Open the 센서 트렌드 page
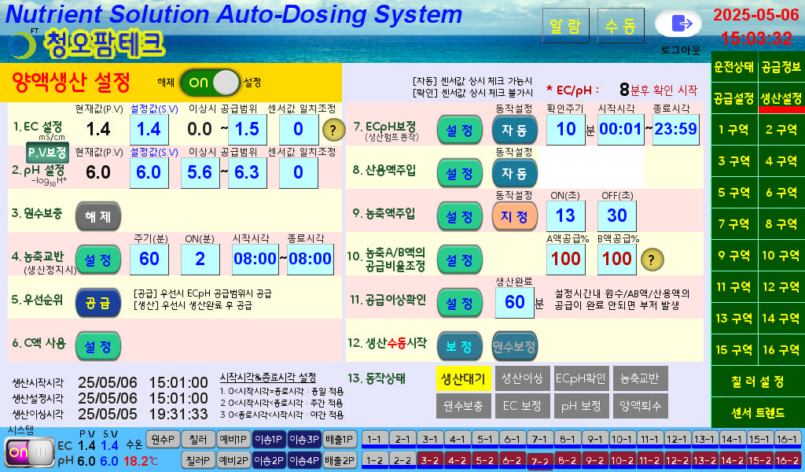This screenshot has height=472, width=805. coord(757,412)
